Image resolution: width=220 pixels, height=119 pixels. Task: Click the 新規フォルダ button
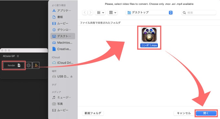pyautogui.click(x=93, y=113)
